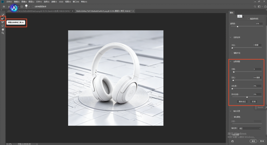Click the 取消 cancel button
The height and width of the screenshot is (145, 267).
[262, 141]
